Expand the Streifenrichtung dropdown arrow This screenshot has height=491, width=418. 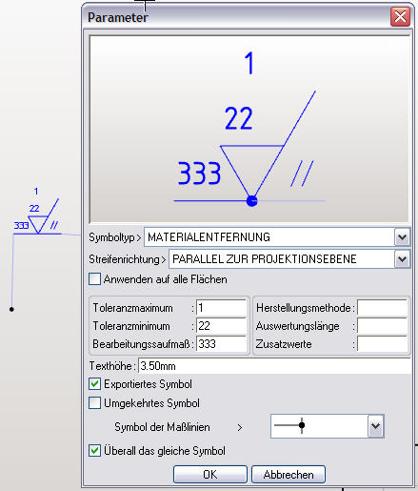point(402,259)
